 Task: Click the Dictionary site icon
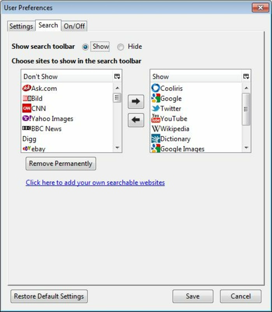(x=156, y=138)
